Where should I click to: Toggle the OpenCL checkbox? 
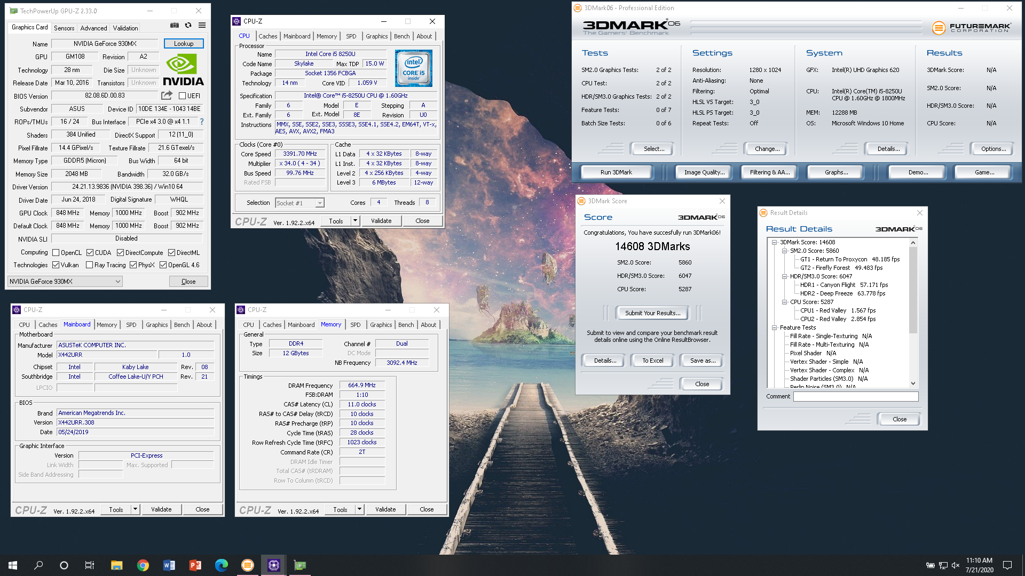pos(56,253)
